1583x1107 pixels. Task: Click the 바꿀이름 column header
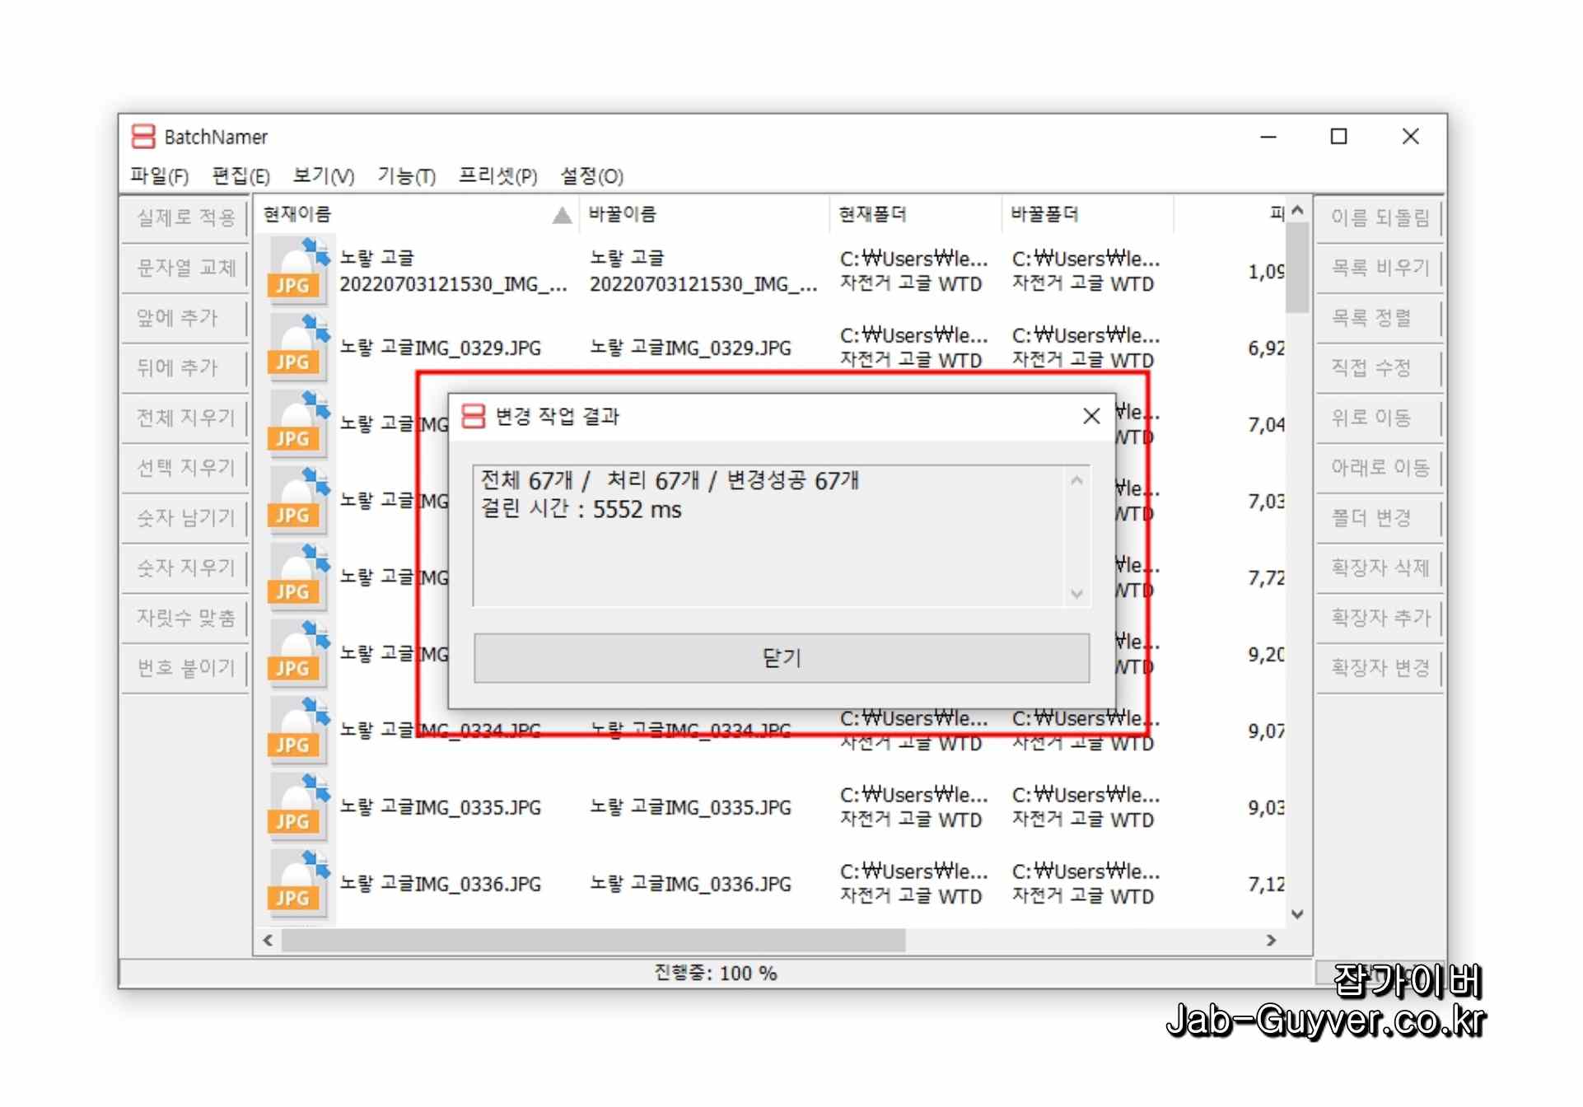pos(622,215)
